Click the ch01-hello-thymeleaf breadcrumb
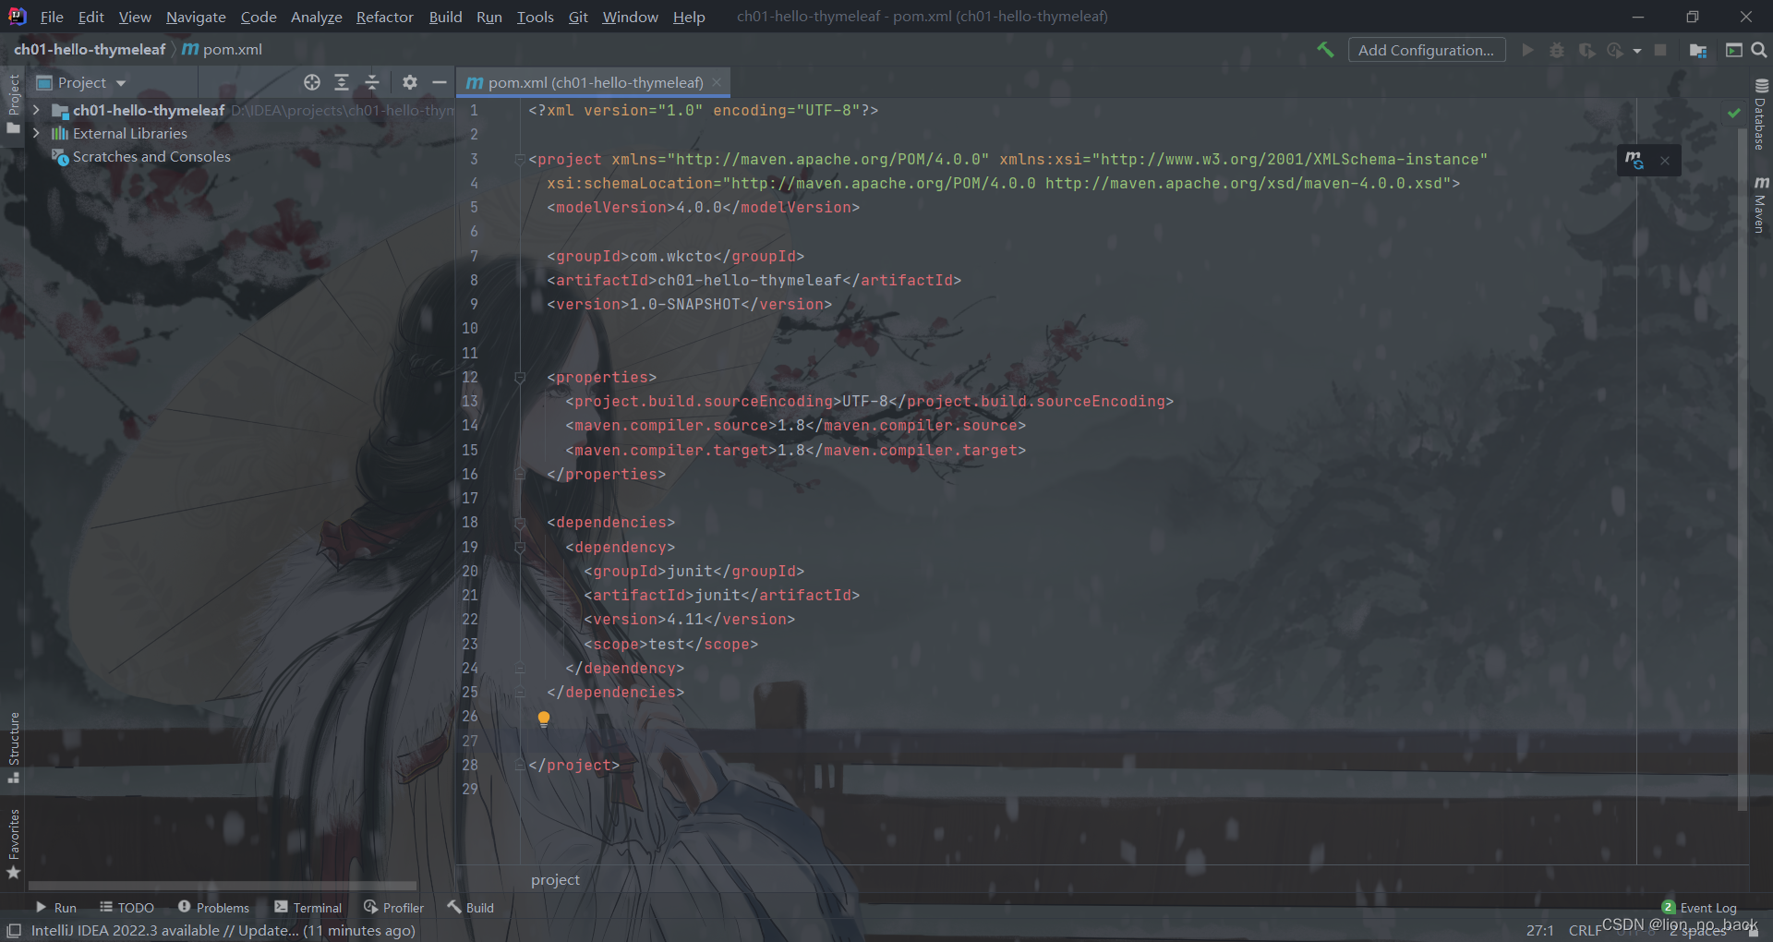1773x942 pixels. click(90, 50)
